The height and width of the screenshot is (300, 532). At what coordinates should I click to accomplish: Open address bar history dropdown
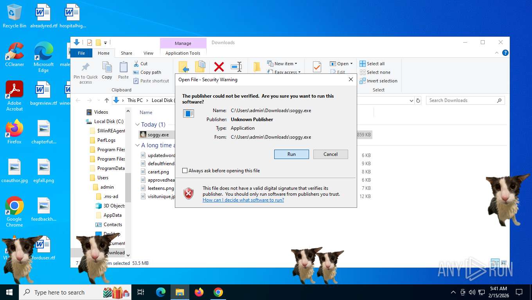coord(411,100)
